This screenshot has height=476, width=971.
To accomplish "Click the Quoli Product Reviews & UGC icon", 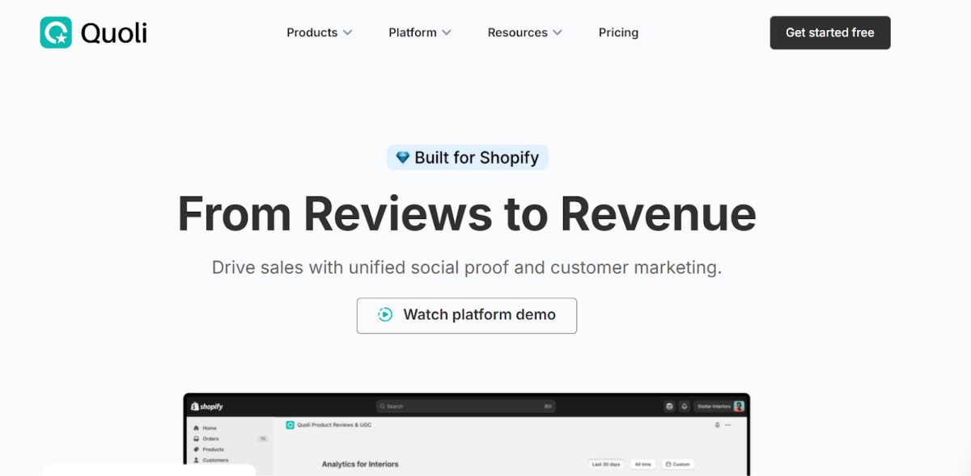I will pos(290,424).
